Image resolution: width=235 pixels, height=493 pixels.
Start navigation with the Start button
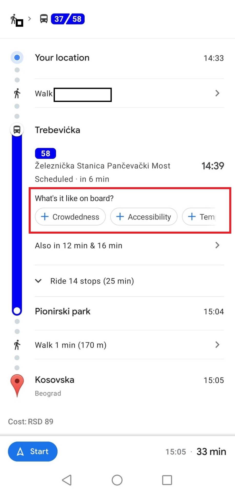33,451
